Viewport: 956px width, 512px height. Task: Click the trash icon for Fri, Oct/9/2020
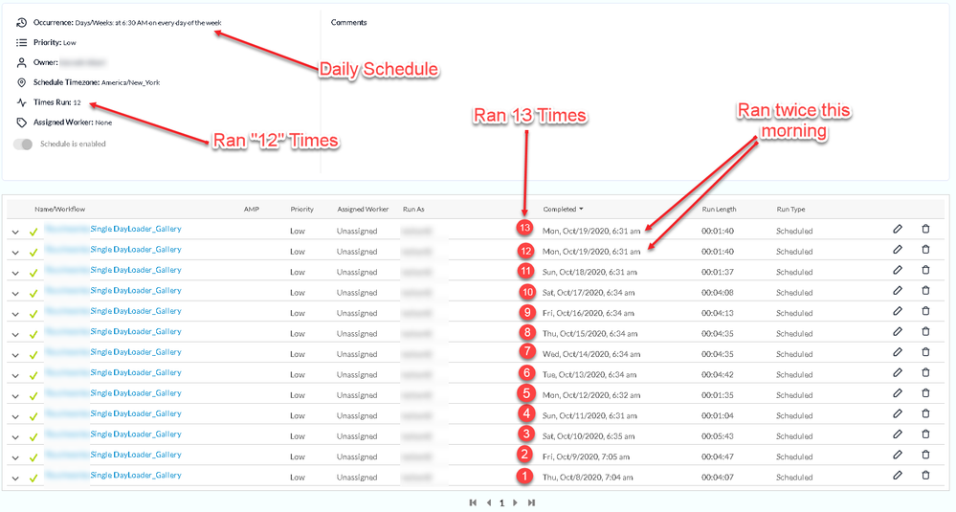[925, 455]
